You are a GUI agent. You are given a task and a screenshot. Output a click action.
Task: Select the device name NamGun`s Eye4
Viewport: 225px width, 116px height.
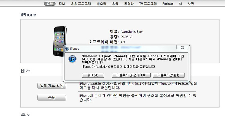pos(132,32)
